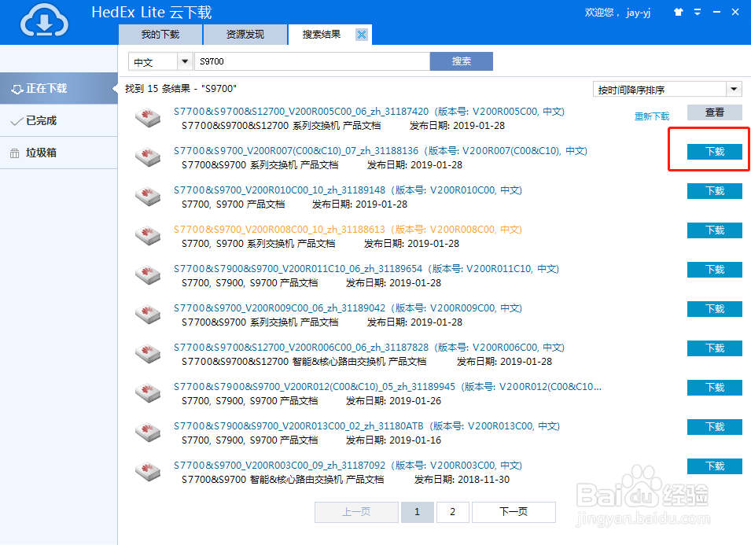The image size is (751, 545).
Task: Open the skin (shirt) icon in title bar
Action: [x=678, y=12]
